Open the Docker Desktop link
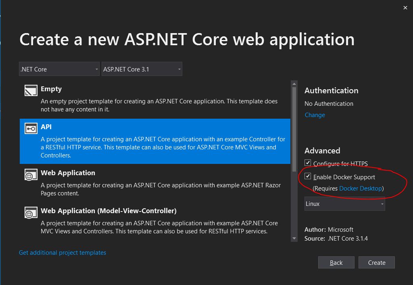This screenshot has height=285, width=413. [x=360, y=189]
